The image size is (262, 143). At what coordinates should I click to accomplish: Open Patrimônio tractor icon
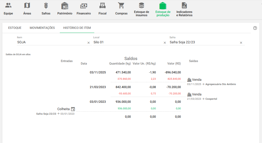tap(65, 6)
